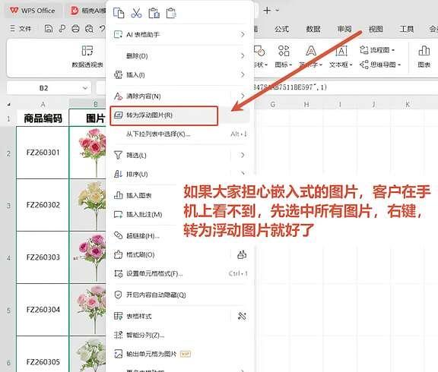Click the Print icon in the quick toolbar
Viewport: 438px width, 372px height.
(75, 28)
